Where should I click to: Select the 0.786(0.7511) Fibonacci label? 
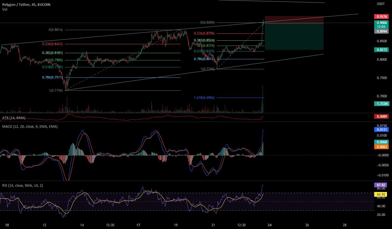(x=53, y=77)
